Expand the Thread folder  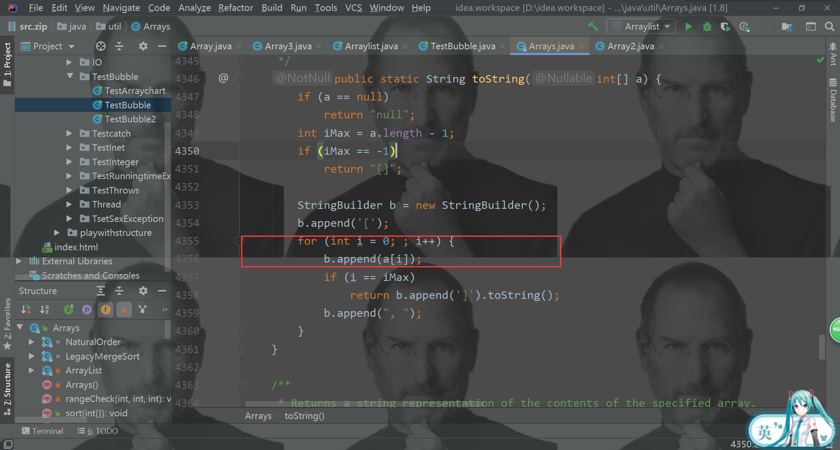[x=69, y=204]
